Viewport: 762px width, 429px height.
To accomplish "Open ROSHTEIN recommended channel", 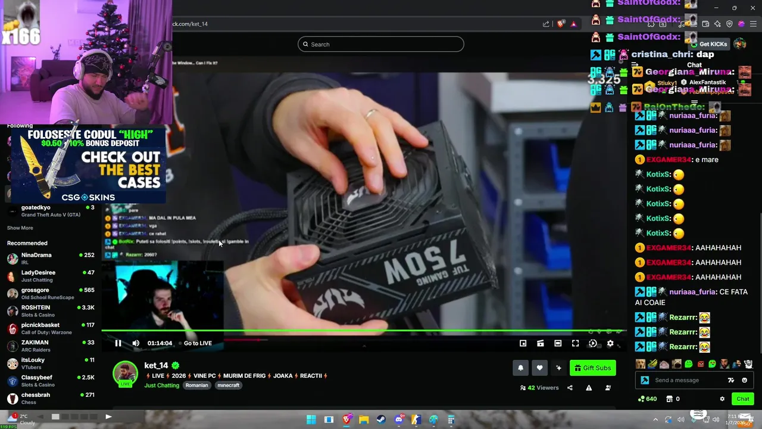I will [51, 310].
